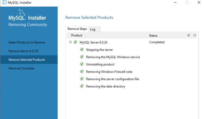This screenshot has width=204, height=119.
Task: Click checkmark beside Removing the data directory
Action: click(82, 86)
